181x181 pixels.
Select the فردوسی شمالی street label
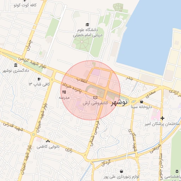click(x=95, y=133)
